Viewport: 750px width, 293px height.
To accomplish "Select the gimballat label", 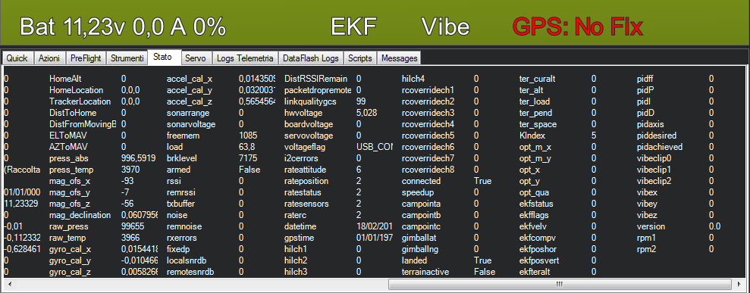I will point(420,238).
